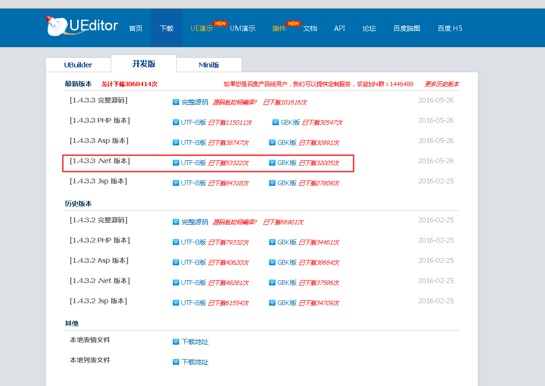Select 下载 in the top navigation
Viewport: 545px width, 386px height.
[x=167, y=28]
